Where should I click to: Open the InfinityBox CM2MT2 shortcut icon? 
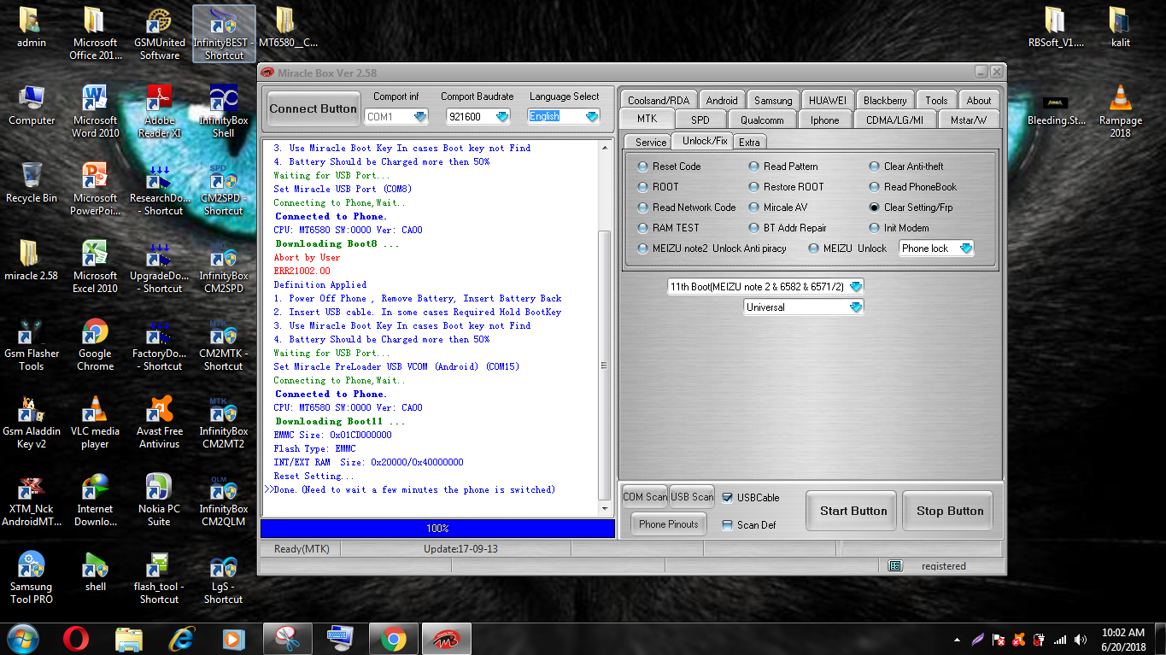(x=224, y=422)
